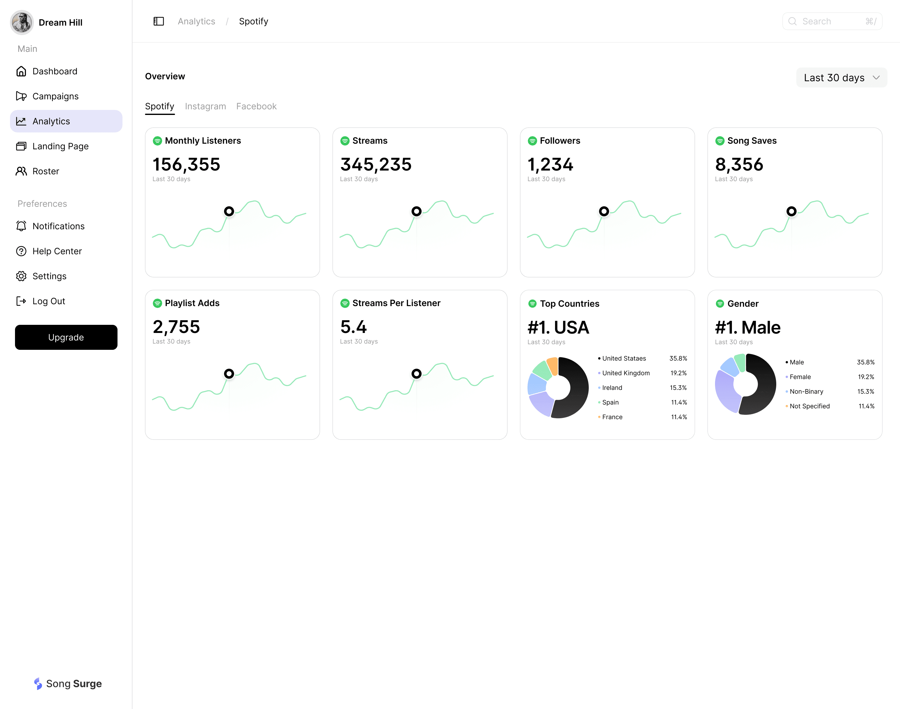900x709 pixels.
Task: Click the United Stataes legend entry
Action: tap(642, 358)
